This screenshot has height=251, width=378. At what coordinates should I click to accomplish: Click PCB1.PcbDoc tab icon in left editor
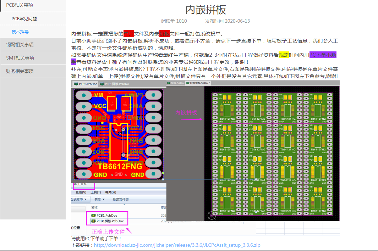[76, 84]
